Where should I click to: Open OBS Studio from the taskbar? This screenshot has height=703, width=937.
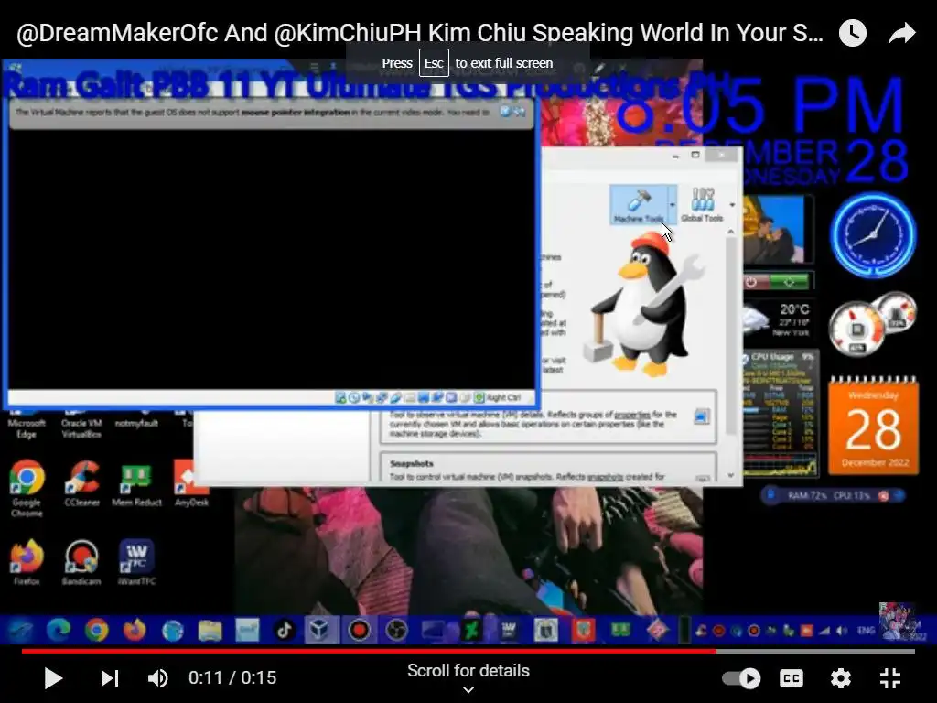coord(396,630)
